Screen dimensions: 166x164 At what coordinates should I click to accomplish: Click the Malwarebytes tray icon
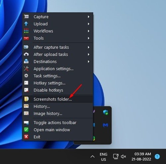tap(106, 125)
